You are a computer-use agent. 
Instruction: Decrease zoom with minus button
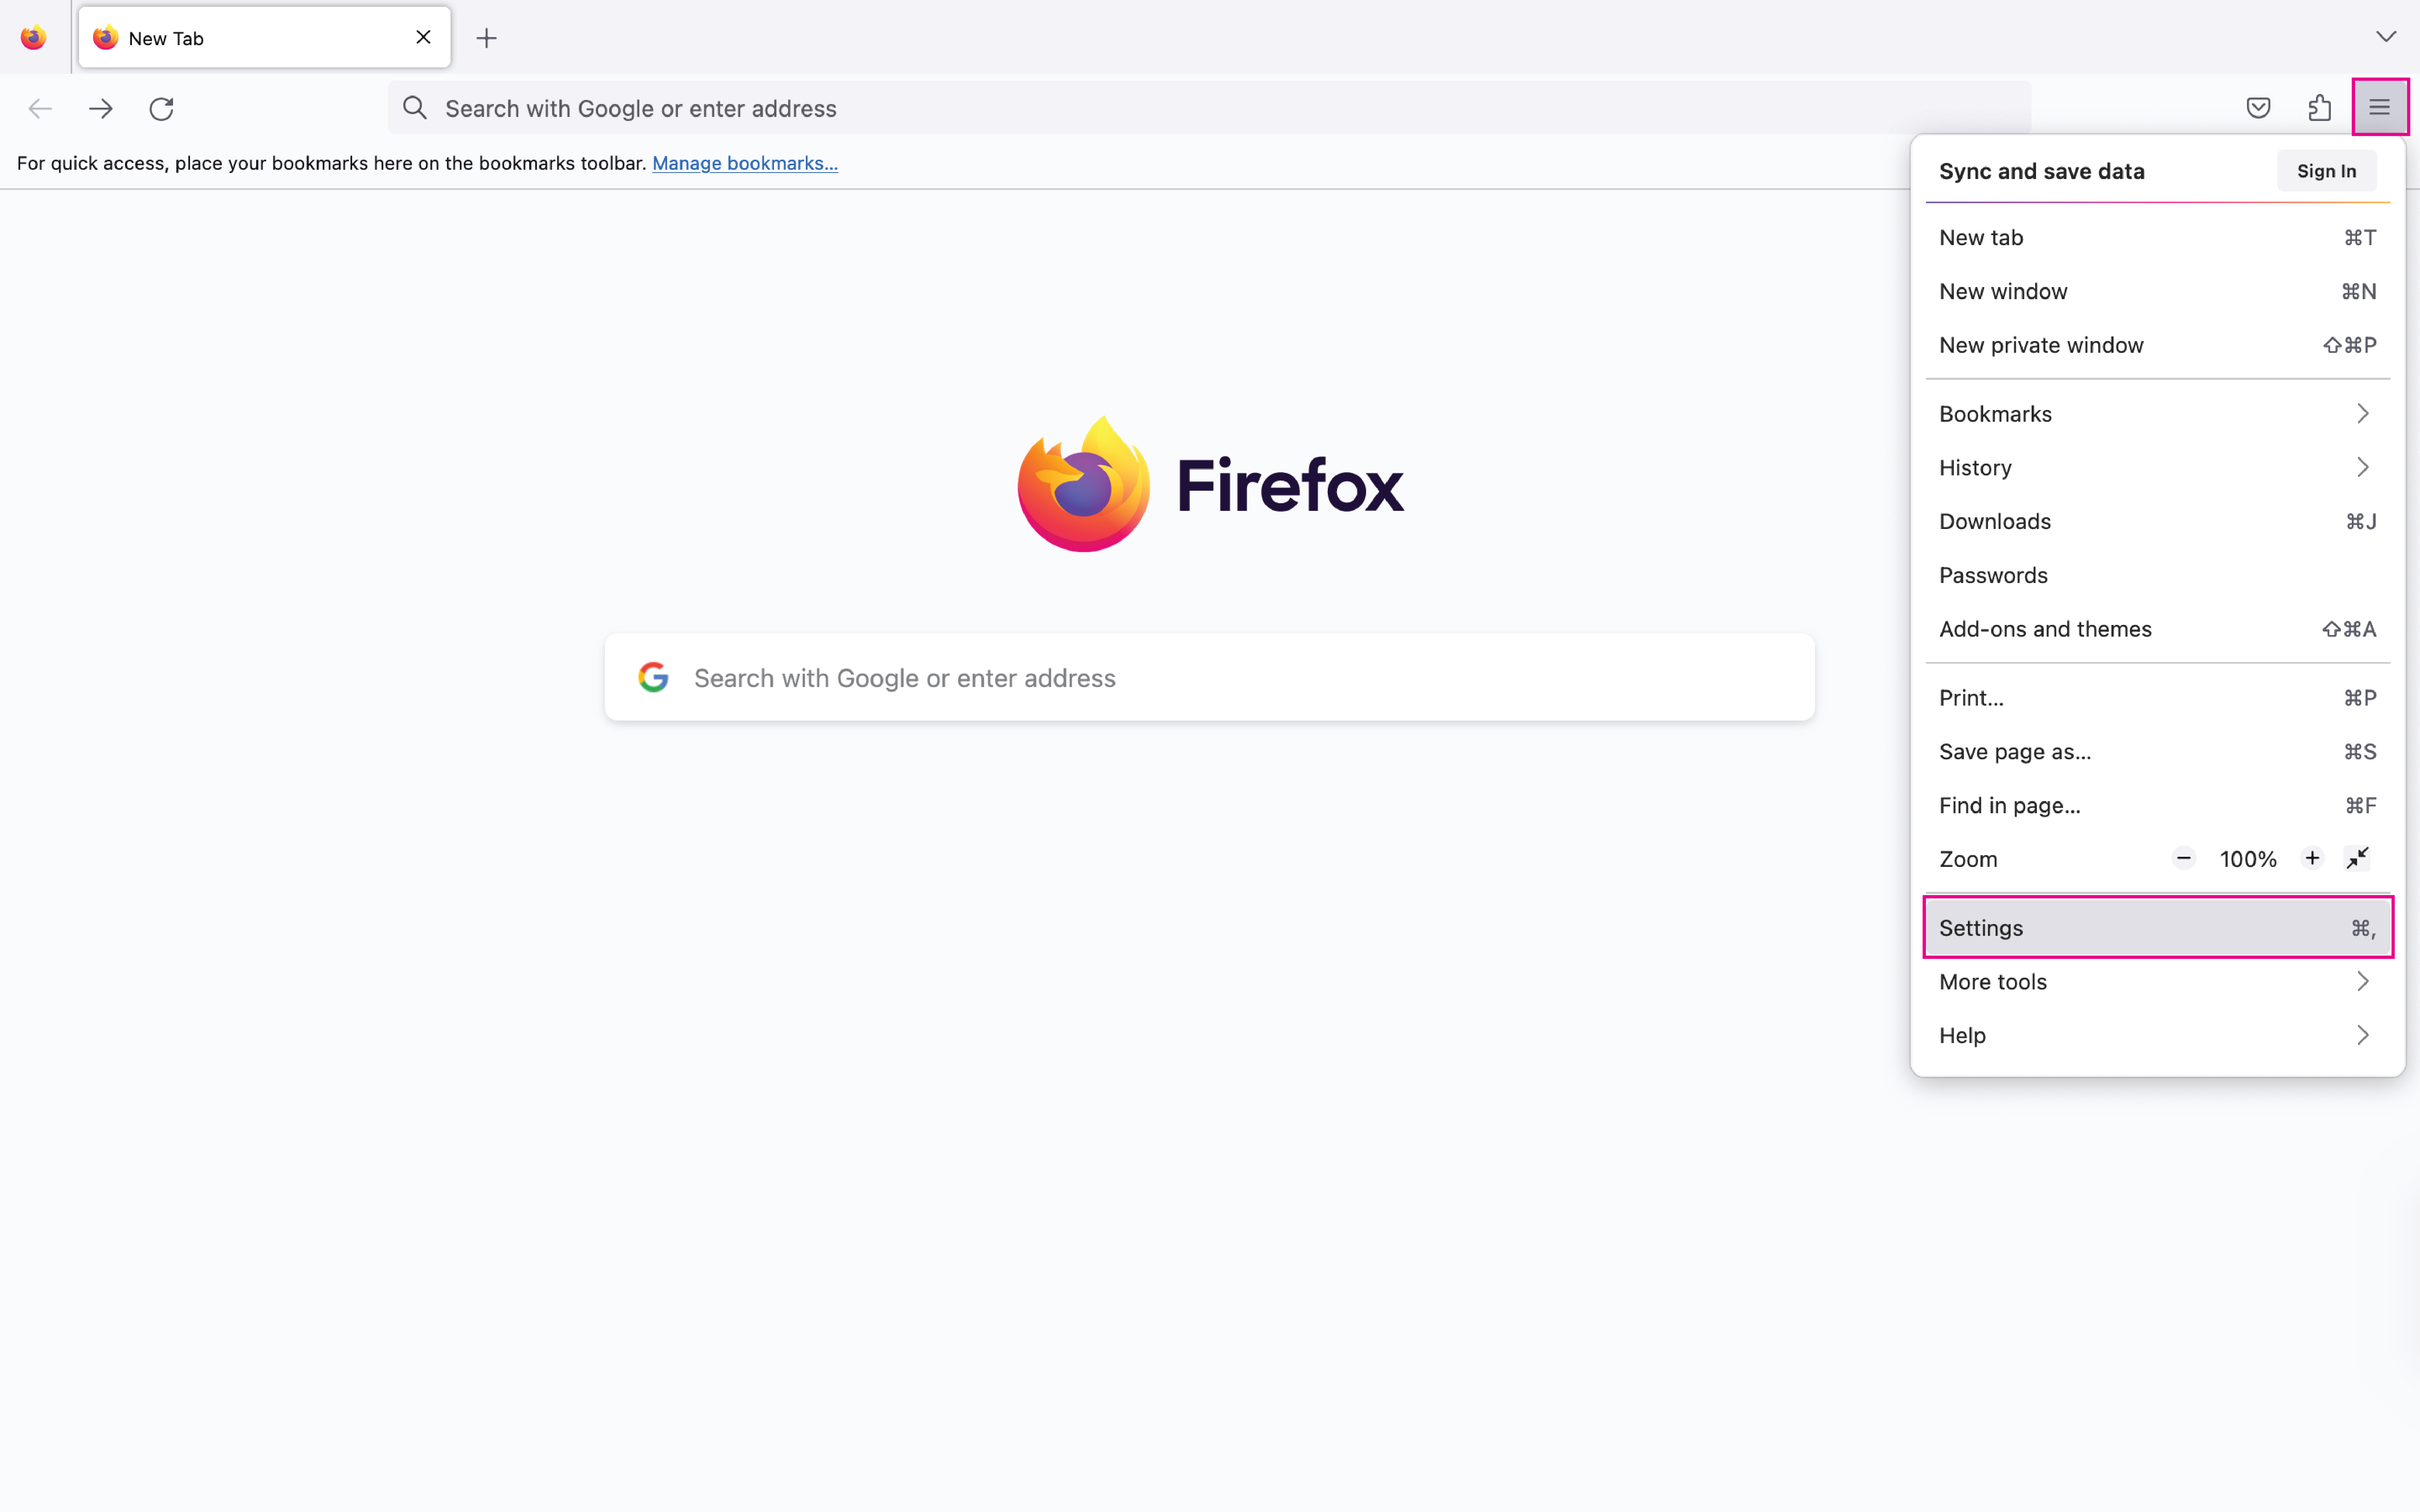click(x=2184, y=859)
